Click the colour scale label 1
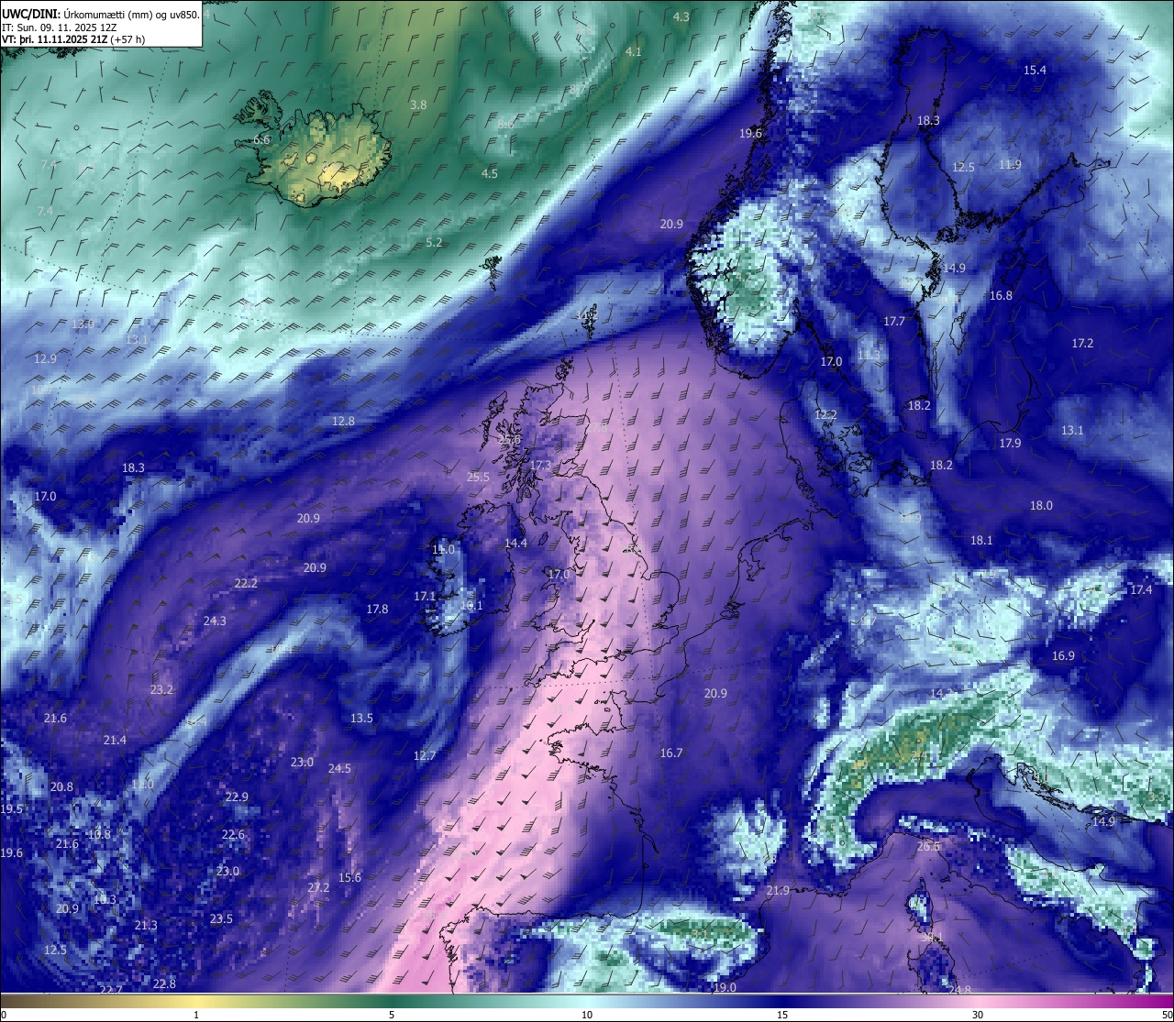Screen dimensions: 1174x1022 click(196, 1015)
